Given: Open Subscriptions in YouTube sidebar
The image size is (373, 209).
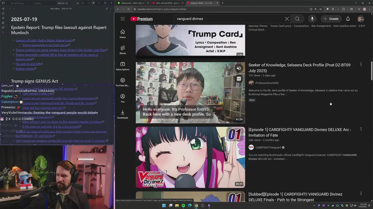Looking at the screenshot, I should pyautogui.click(x=123, y=66).
